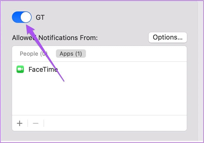Viewport: 204px width, 143px height.
Task: Remove app using the minus icon
Action: [x=35, y=123]
